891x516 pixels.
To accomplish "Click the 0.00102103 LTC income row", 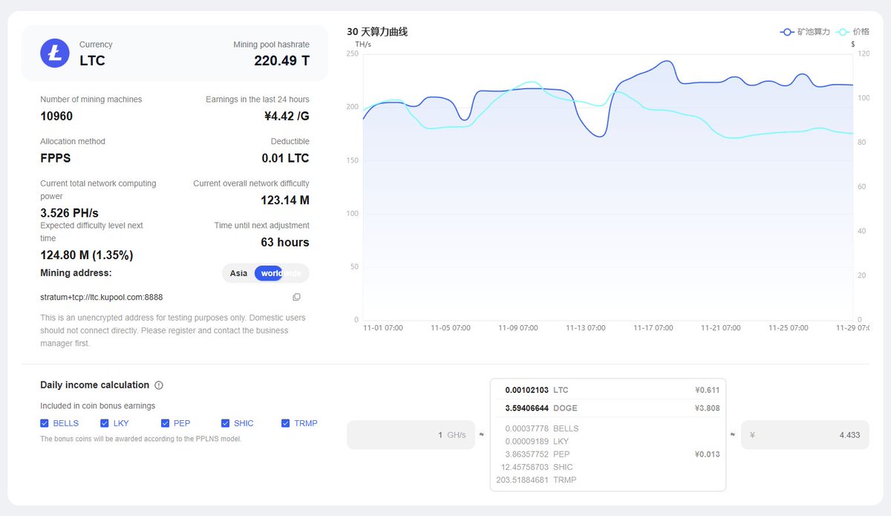I will pyautogui.click(x=607, y=390).
